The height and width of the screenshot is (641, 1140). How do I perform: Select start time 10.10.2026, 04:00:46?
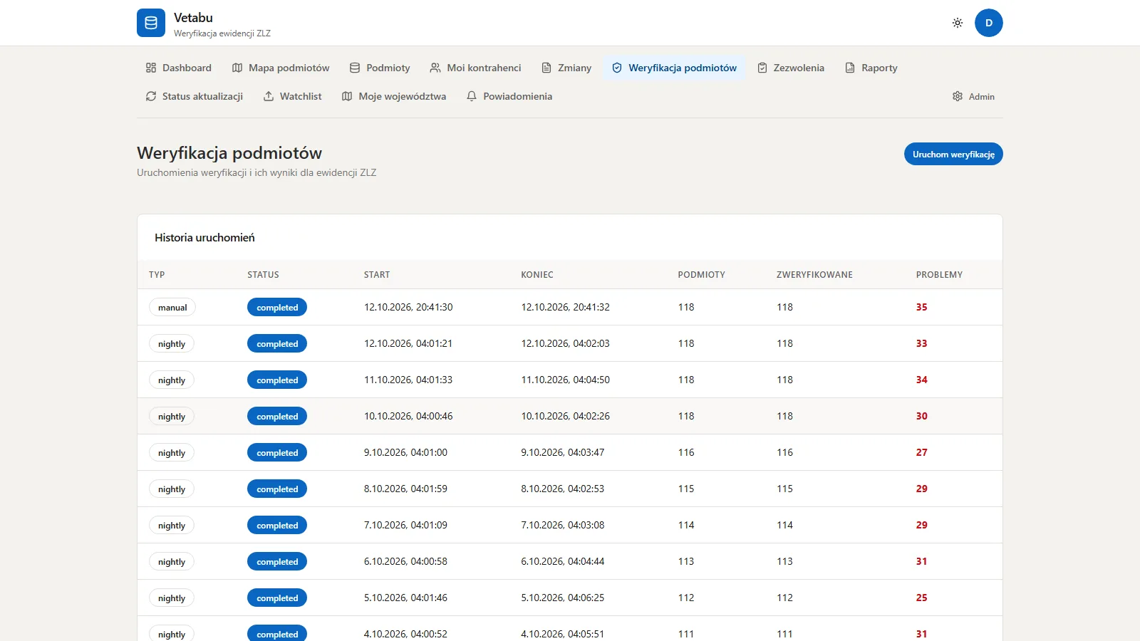point(408,416)
